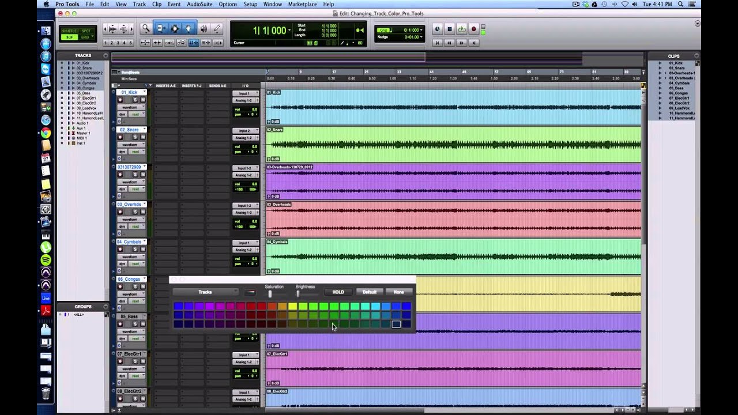The image size is (738, 415).
Task: Adjust the Brightness slider handle
Action: coord(298,294)
